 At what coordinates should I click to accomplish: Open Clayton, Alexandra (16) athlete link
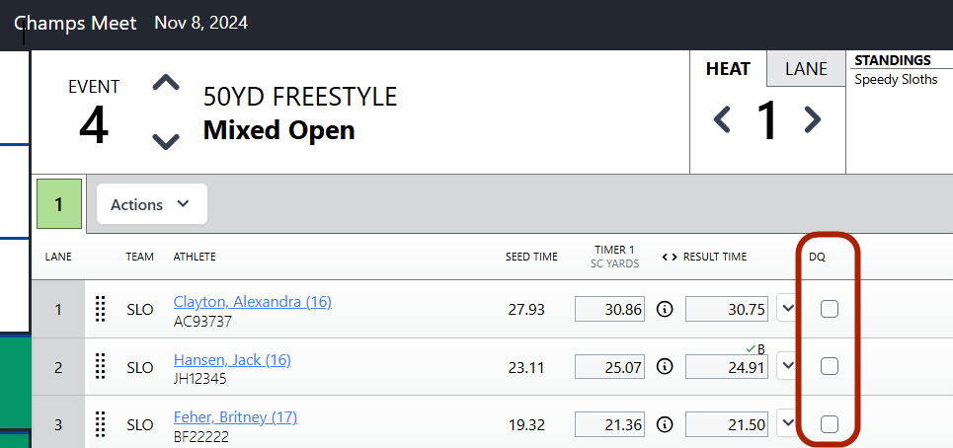pos(252,302)
